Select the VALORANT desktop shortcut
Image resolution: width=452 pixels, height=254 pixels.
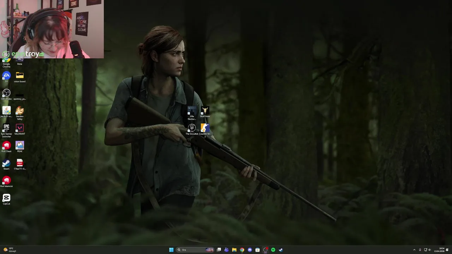coord(19,129)
